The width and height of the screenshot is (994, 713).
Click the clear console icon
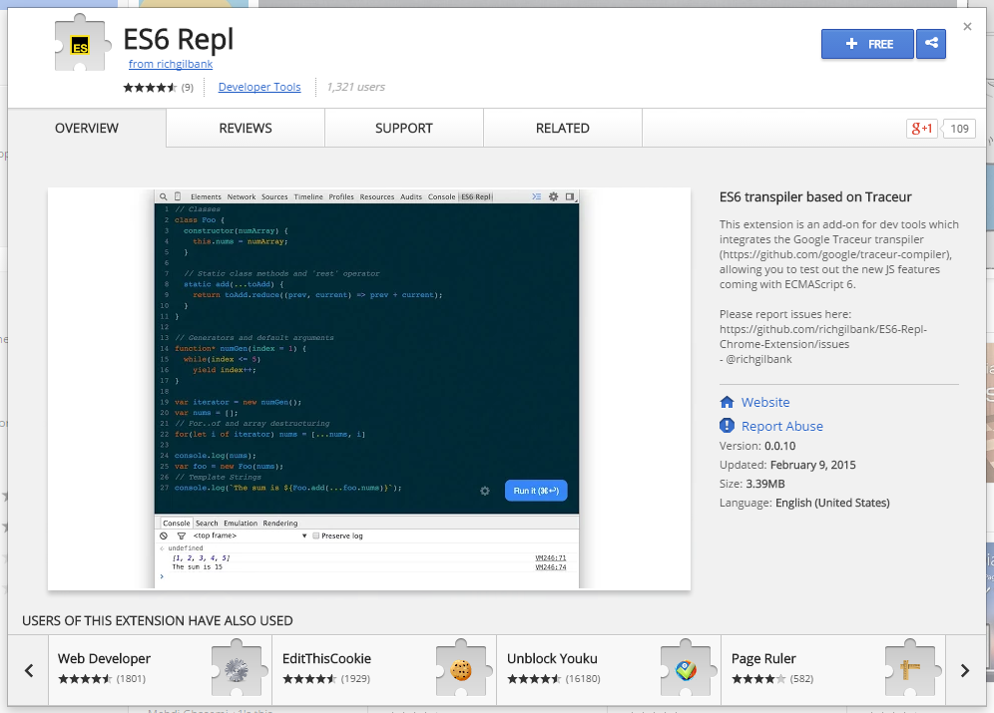(164, 535)
